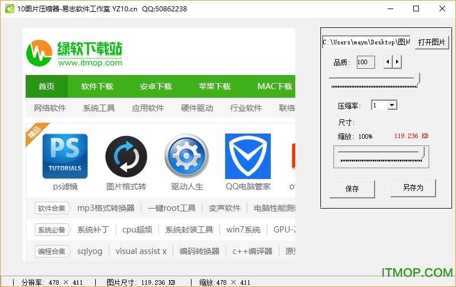456x287 pixels.
Task: Click the 品质 value field showing 100
Action: (365, 62)
